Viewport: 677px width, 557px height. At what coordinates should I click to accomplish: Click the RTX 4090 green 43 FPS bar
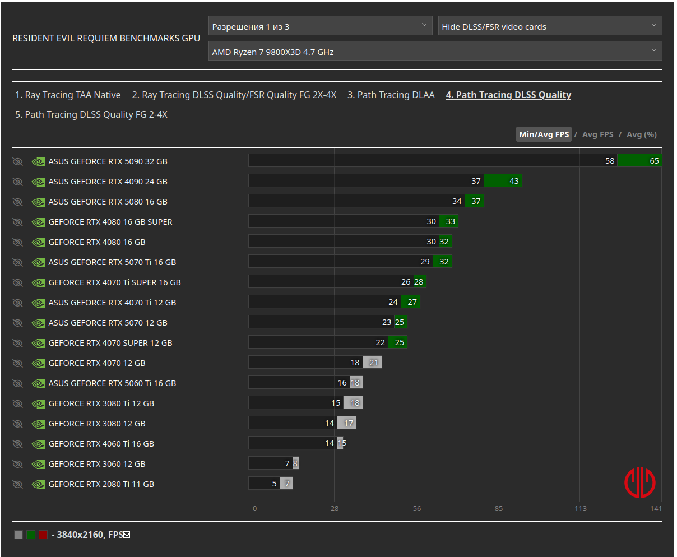[503, 181]
